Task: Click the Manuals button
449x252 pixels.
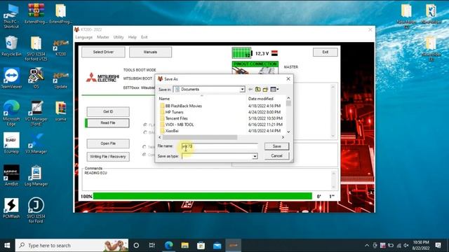Action: click(x=150, y=52)
